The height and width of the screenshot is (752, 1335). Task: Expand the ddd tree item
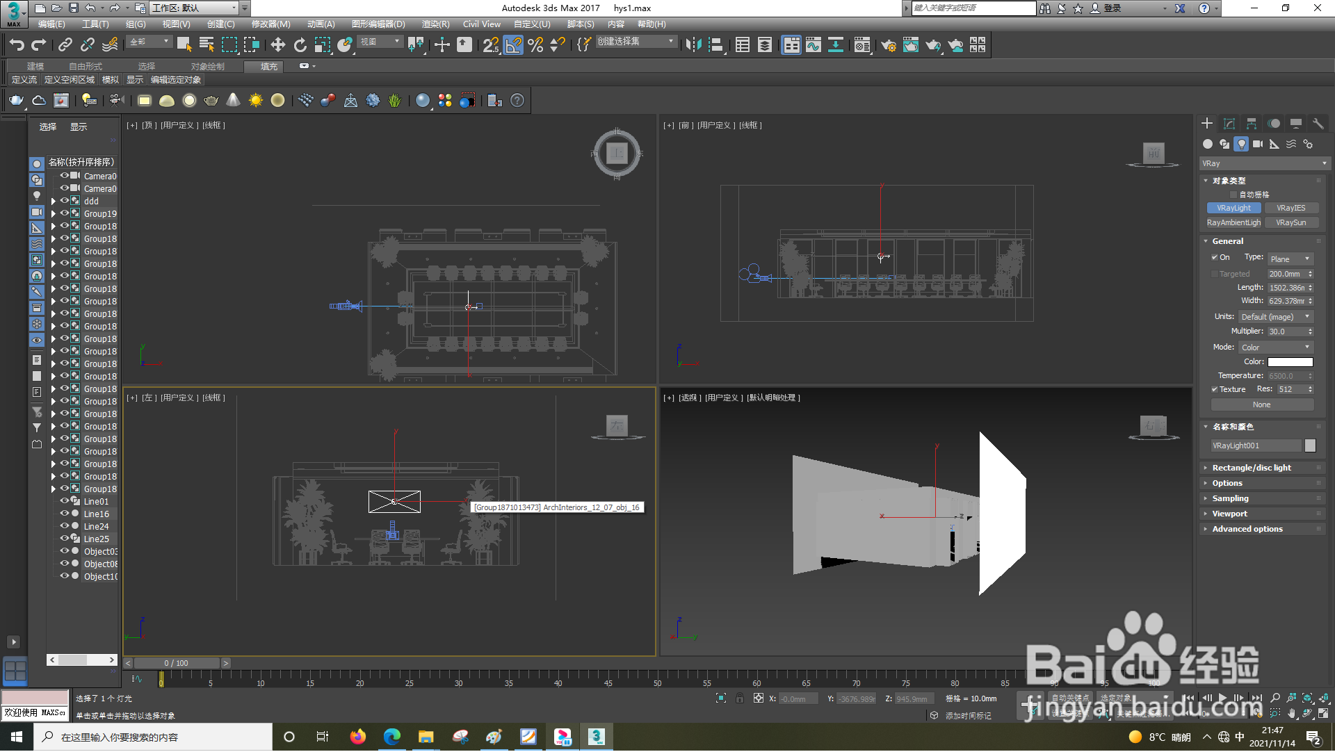coord(54,202)
